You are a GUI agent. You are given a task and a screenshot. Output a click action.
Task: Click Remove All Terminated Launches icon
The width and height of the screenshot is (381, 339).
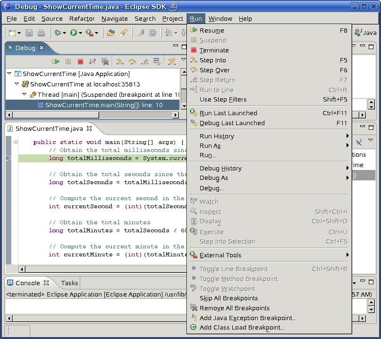pyautogui.click(x=105, y=61)
